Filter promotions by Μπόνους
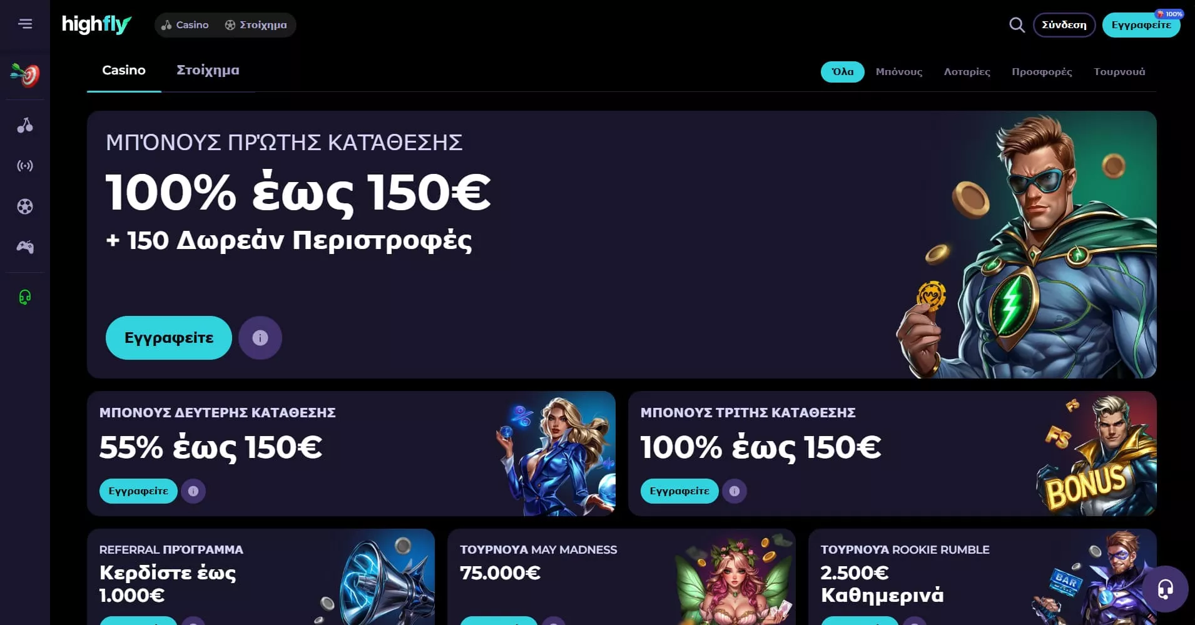This screenshot has height=625, width=1195. [x=899, y=72]
